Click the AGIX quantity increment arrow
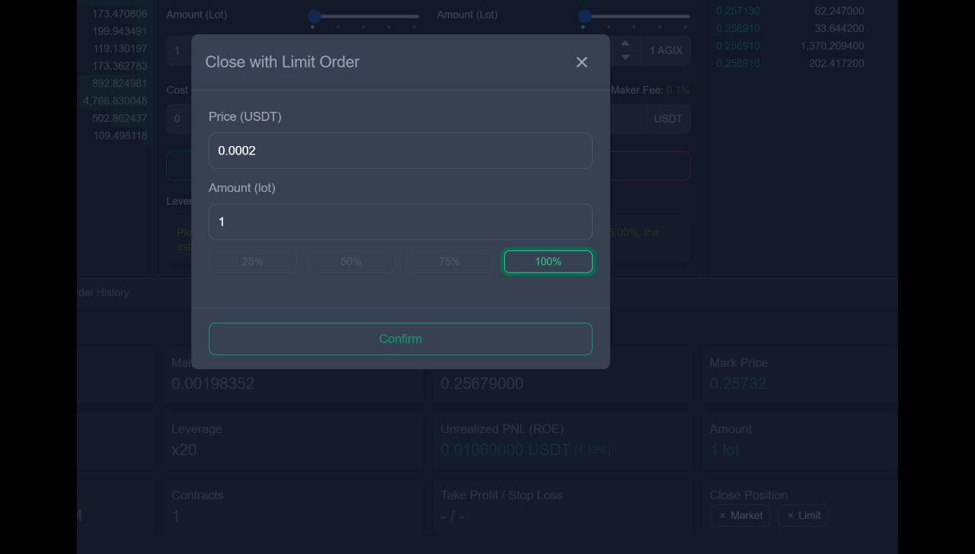The height and width of the screenshot is (554, 975). (625, 43)
